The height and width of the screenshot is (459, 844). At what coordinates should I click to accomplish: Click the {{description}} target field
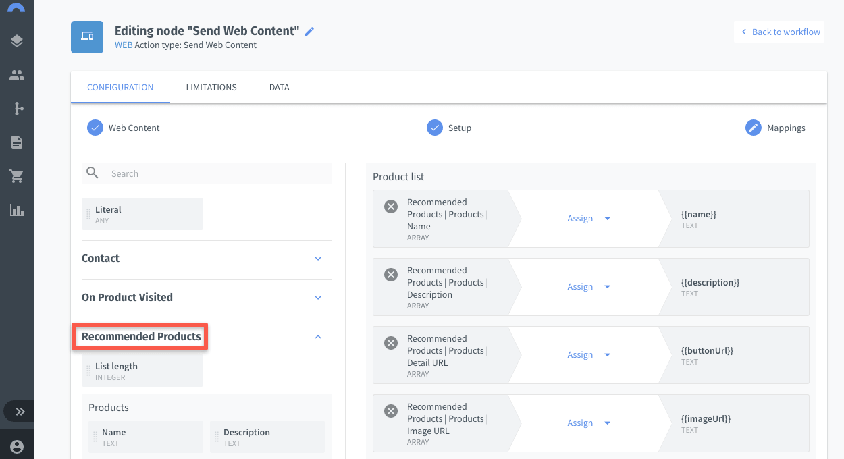735,287
